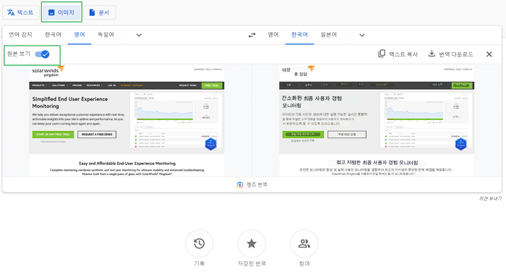Pick 독일어 as the source language
Image resolution: width=506 pixels, height=272 pixels.
[x=106, y=35]
